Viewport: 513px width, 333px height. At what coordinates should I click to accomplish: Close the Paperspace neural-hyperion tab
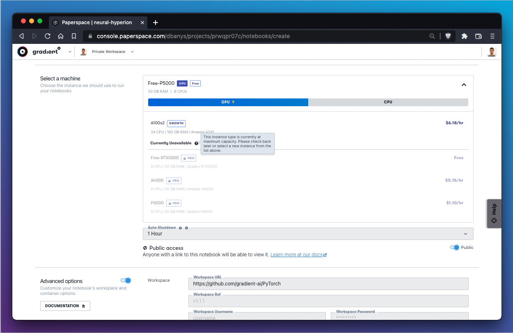(x=142, y=23)
